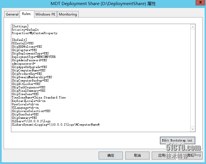Click the Edit Bootstrap.ini button
This screenshot has width=206, height=164.
pos(178,140)
